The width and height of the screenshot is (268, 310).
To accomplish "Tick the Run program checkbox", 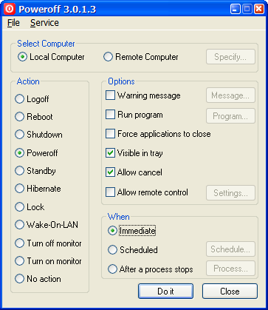I will click(x=134, y=115).
